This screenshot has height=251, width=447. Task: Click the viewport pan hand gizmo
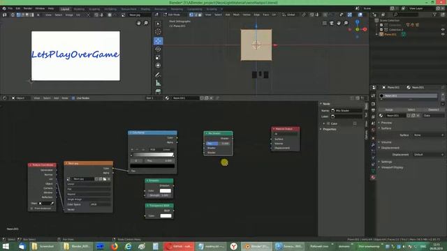coord(339,23)
